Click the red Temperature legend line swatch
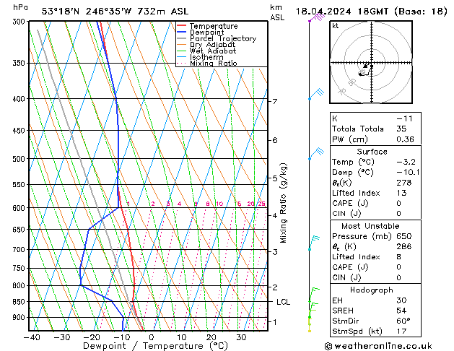The image size is (454, 351). pyautogui.click(x=182, y=26)
